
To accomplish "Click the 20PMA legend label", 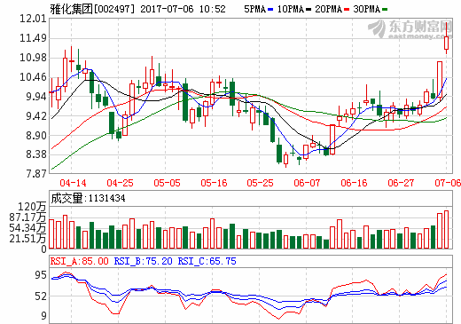I will (x=328, y=9).
